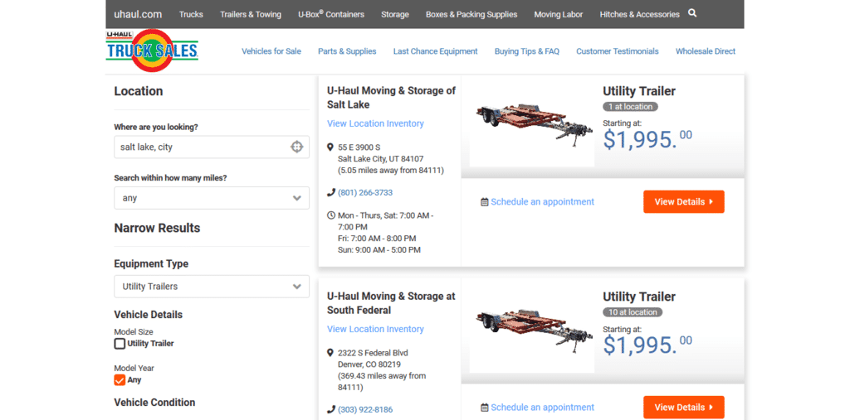Expand the Equipment Type dropdown
The width and height of the screenshot is (850, 420).
pyautogui.click(x=211, y=287)
